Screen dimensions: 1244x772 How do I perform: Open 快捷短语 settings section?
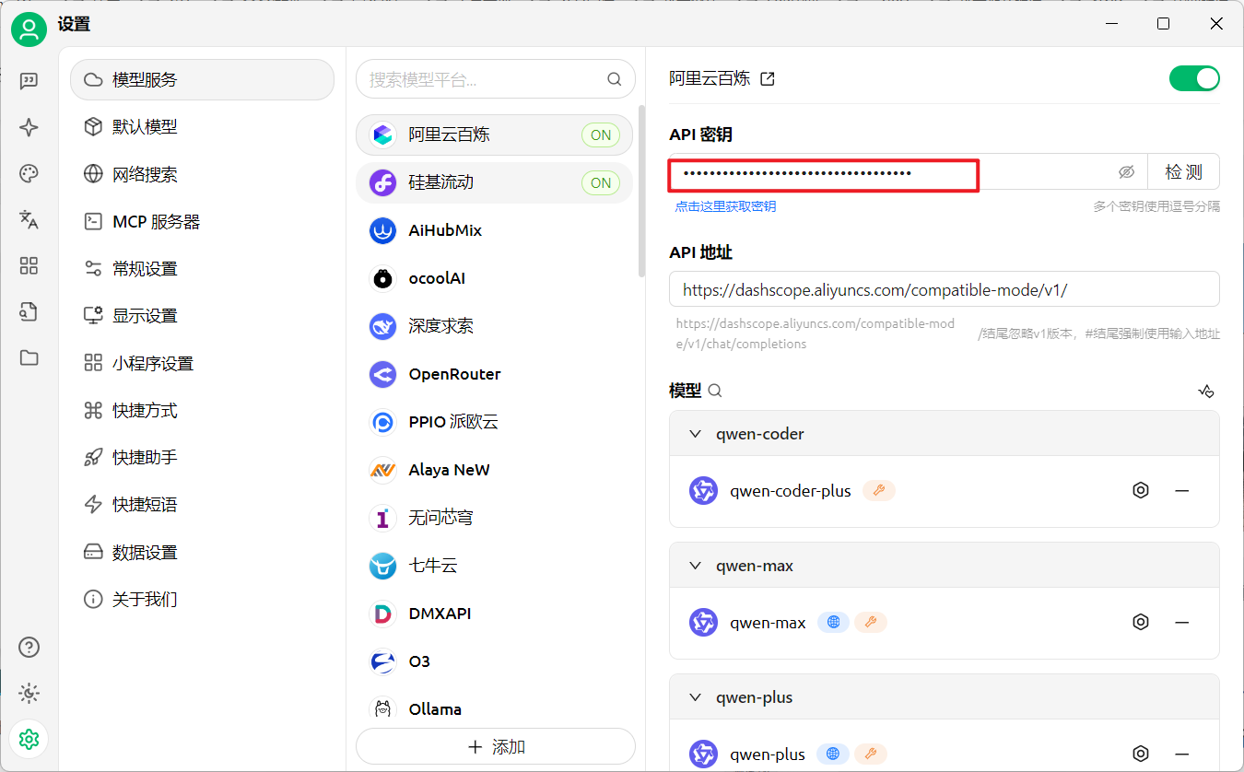pyautogui.click(x=202, y=505)
